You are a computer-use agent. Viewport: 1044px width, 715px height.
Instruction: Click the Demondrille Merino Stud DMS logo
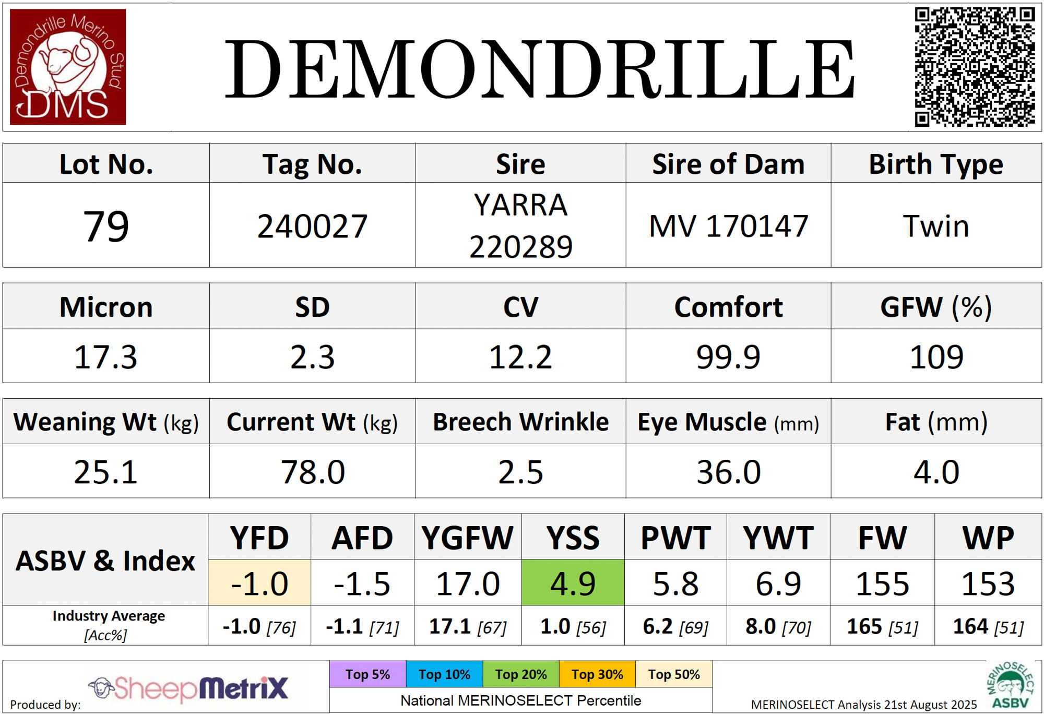pos(68,67)
